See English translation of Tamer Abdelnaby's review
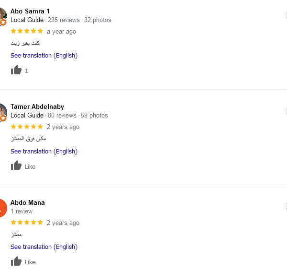Screen dimensions: 287x270 (x=44, y=152)
